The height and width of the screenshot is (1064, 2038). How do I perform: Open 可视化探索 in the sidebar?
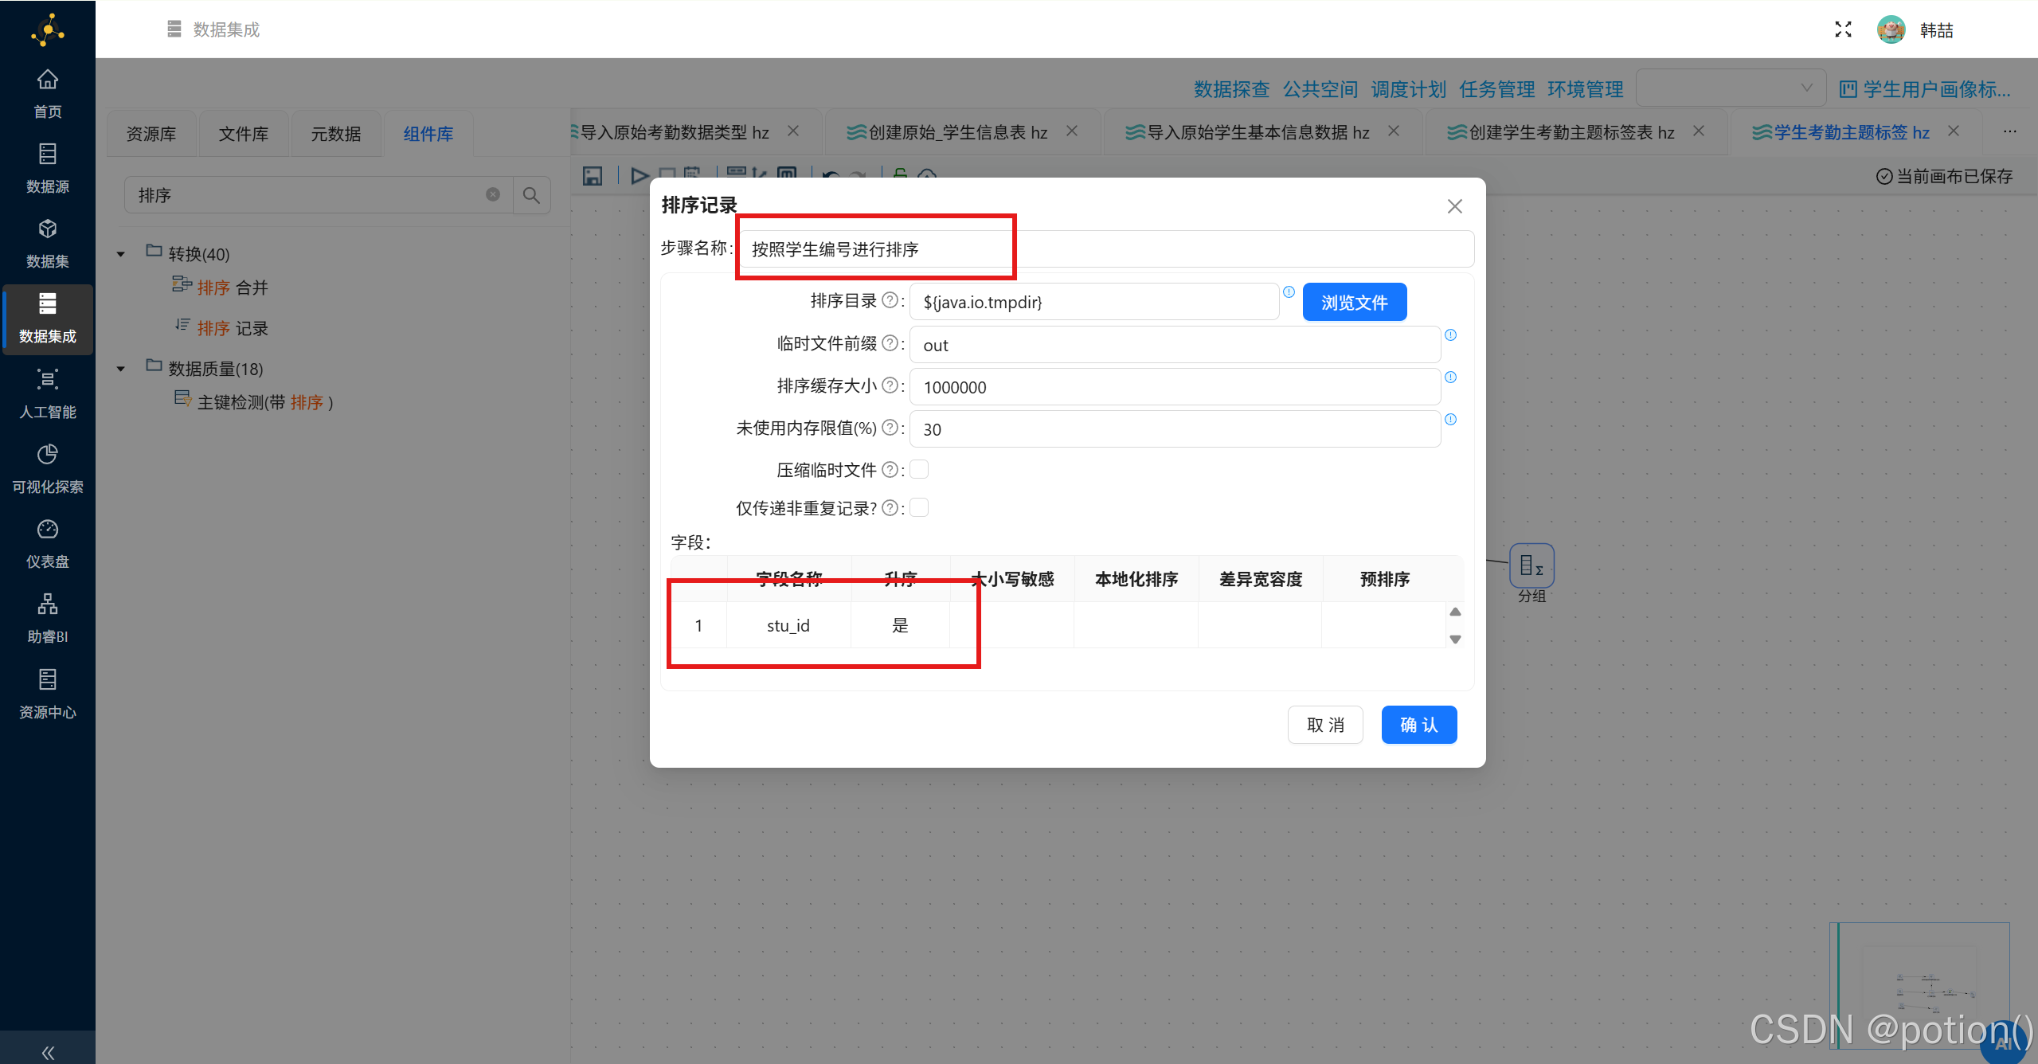48,469
